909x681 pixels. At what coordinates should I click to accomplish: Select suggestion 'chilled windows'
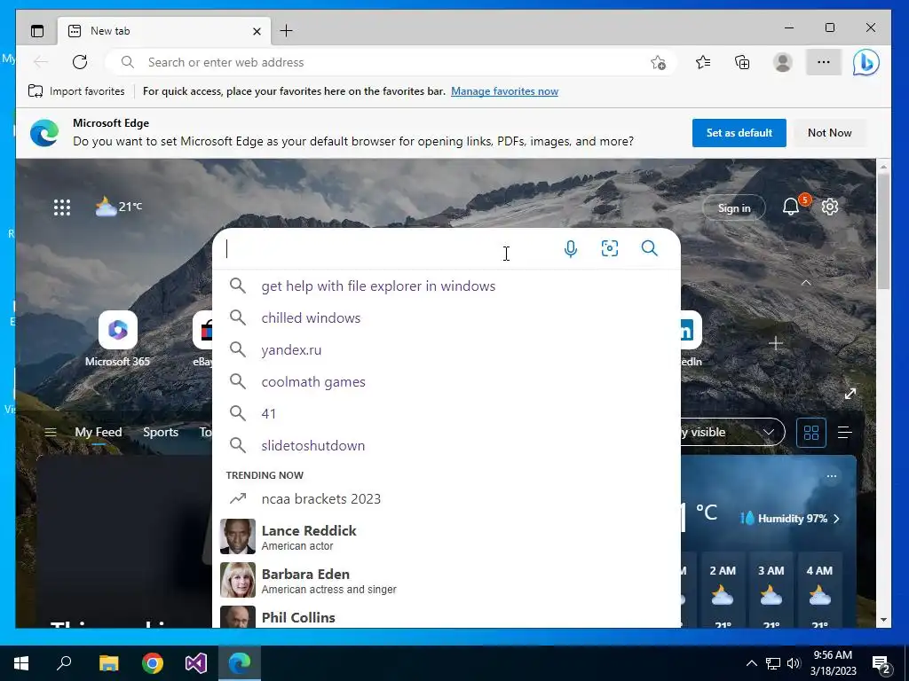(447, 318)
